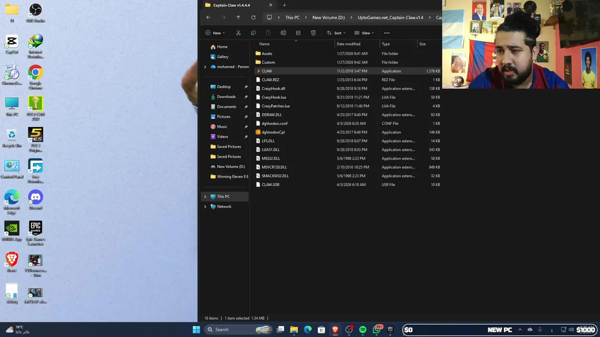Show hidden system tray icons chevron

[x=520, y=330]
